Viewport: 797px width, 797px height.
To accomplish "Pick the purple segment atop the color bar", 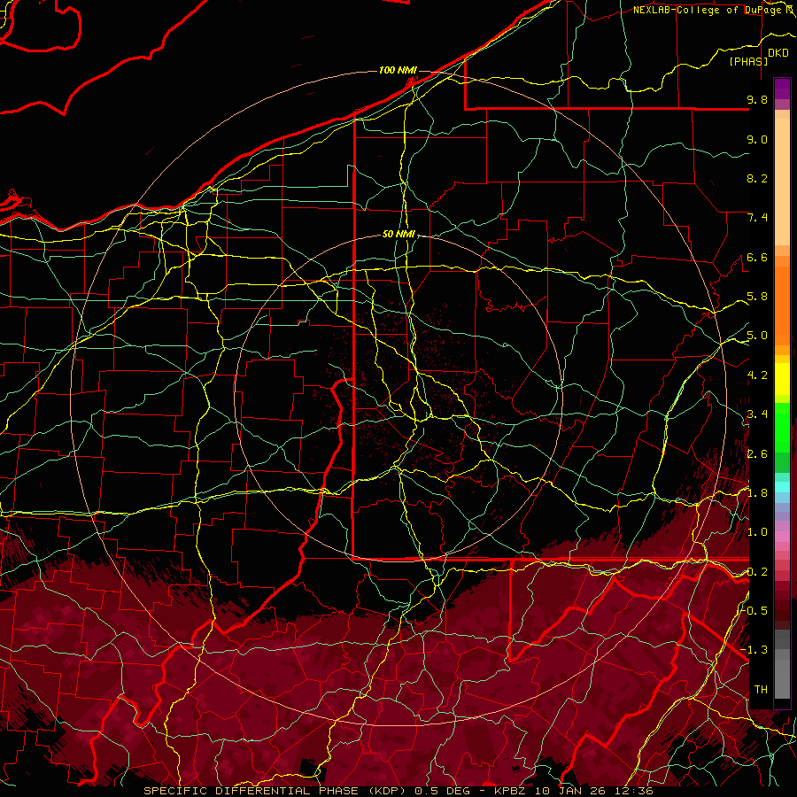I will point(782,89).
